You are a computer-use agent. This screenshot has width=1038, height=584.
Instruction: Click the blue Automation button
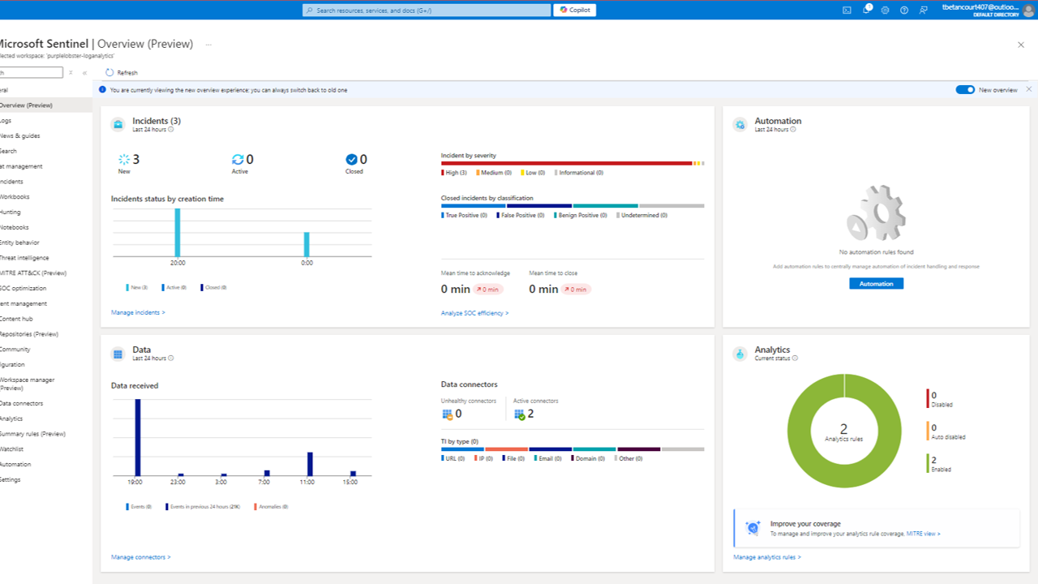pyautogui.click(x=876, y=284)
